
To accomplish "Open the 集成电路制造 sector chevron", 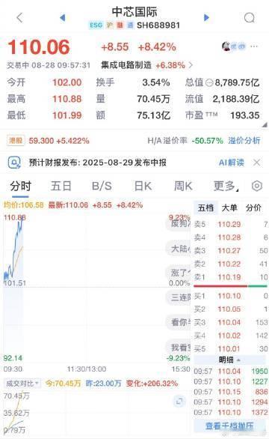I will pyautogui.click(x=191, y=65).
